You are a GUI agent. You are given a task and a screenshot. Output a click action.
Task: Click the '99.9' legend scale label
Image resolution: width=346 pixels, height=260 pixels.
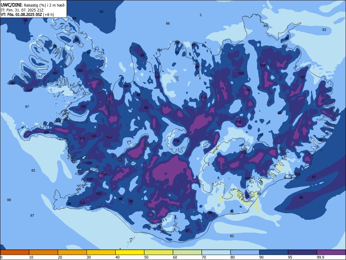coord(320,257)
